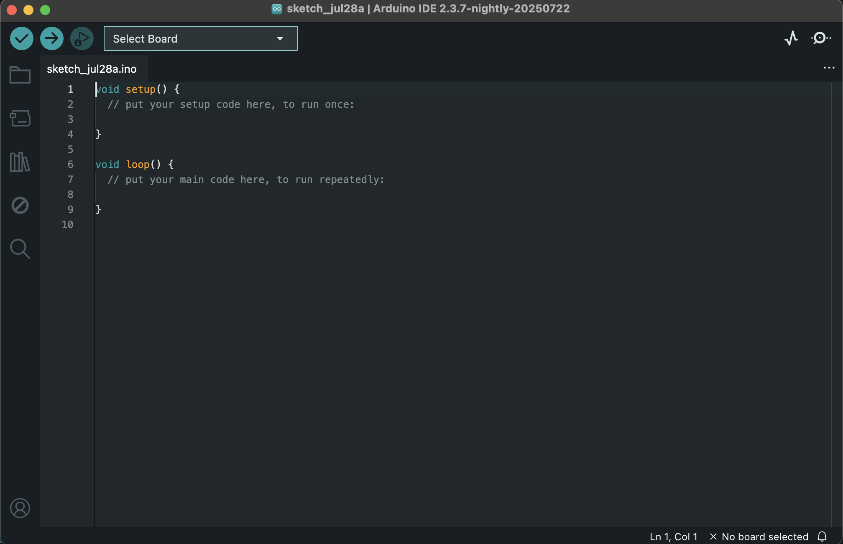Expand the tab actions ellipsis menu
Image resolution: width=843 pixels, height=544 pixels.
[x=829, y=68]
